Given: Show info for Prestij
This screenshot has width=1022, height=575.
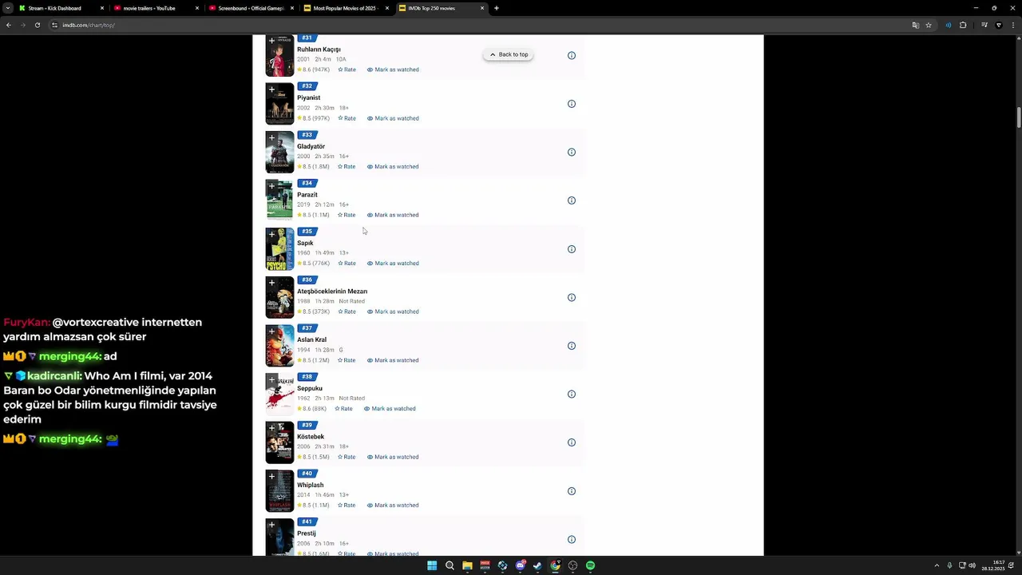Looking at the screenshot, I should pyautogui.click(x=572, y=540).
